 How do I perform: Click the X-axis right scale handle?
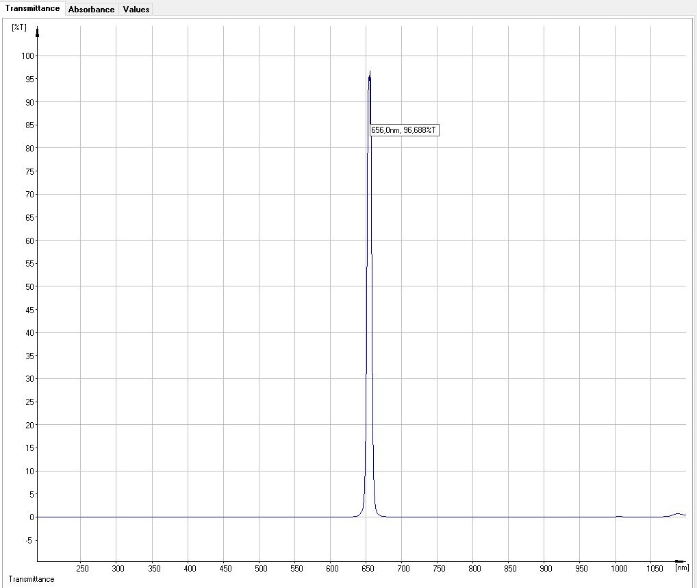[x=679, y=561]
